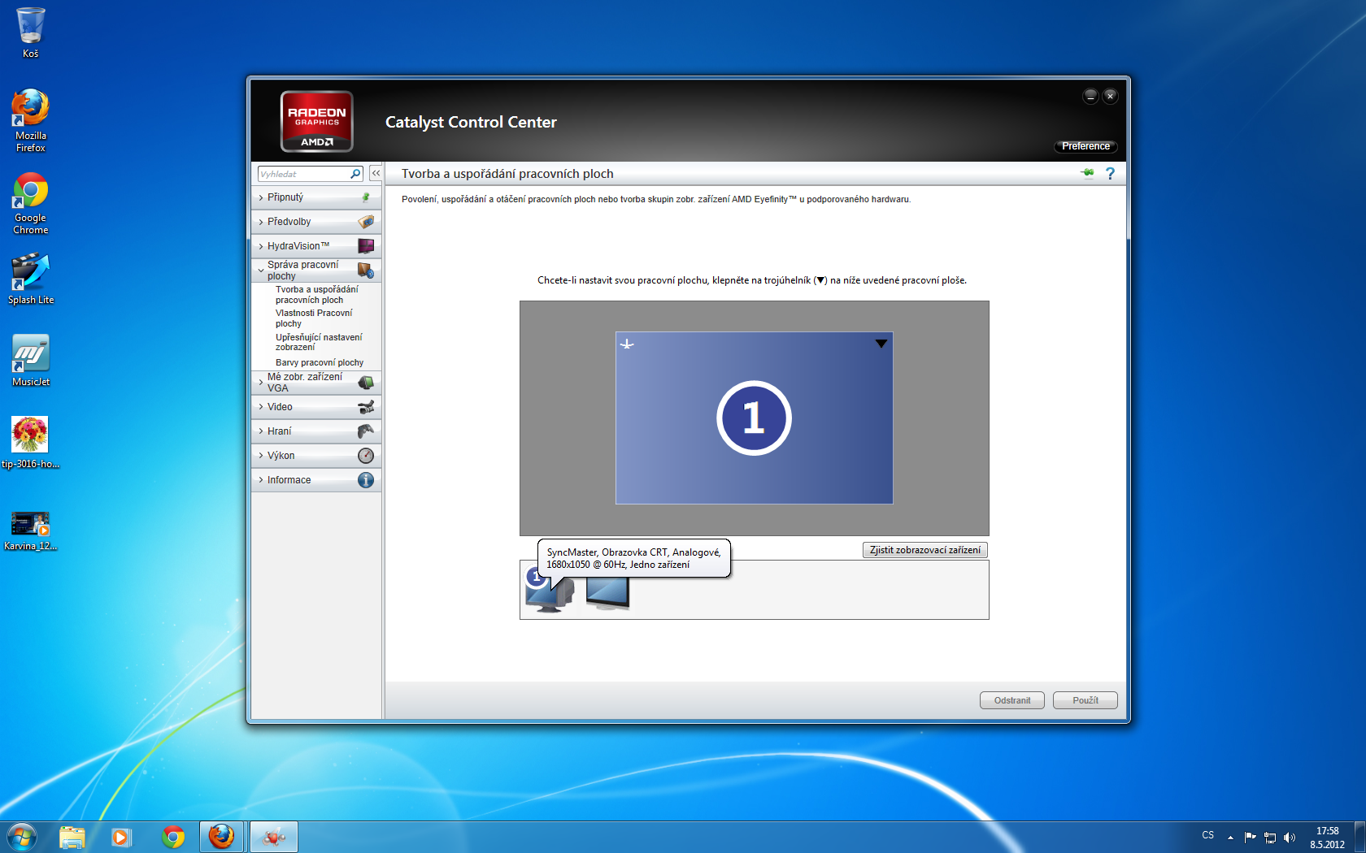Open the tip-3016-ho... flower image file
This screenshot has width=1366, height=853.
30,443
